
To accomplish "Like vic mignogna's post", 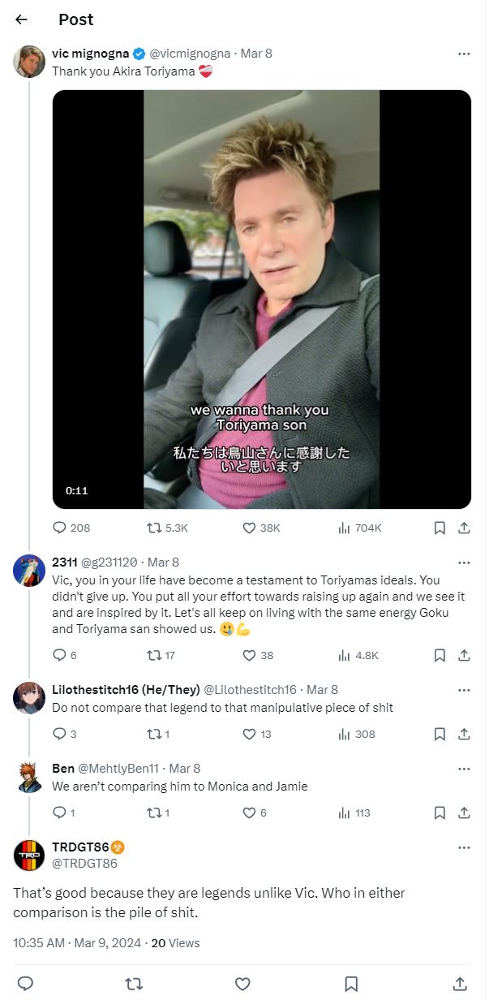I will [250, 528].
